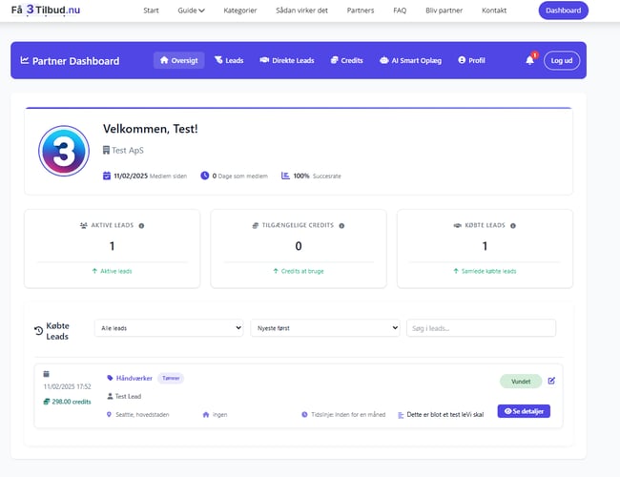This screenshot has height=477, width=620.
Task: Open the Alle leads filter dropdown
Action: [169, 328]
